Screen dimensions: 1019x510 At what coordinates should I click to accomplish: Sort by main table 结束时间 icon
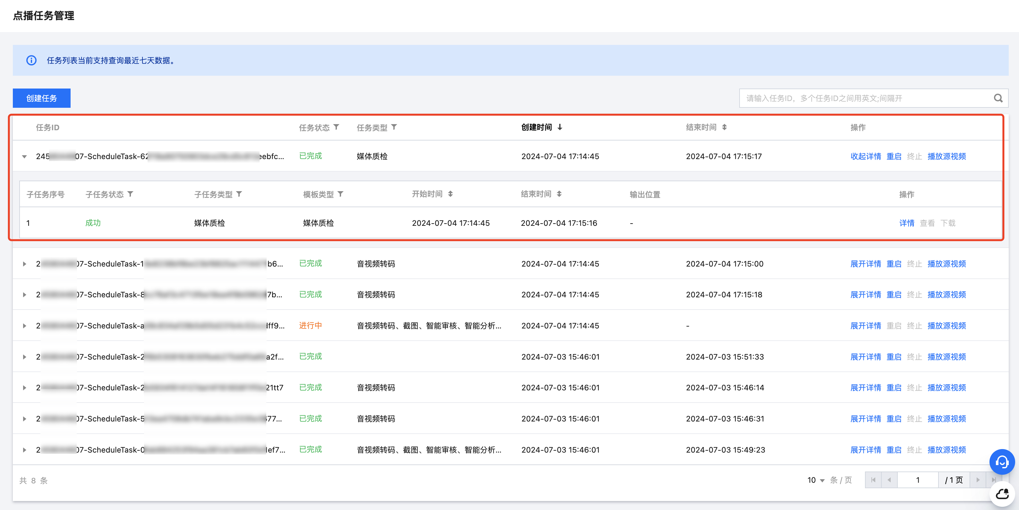point(724,127)
